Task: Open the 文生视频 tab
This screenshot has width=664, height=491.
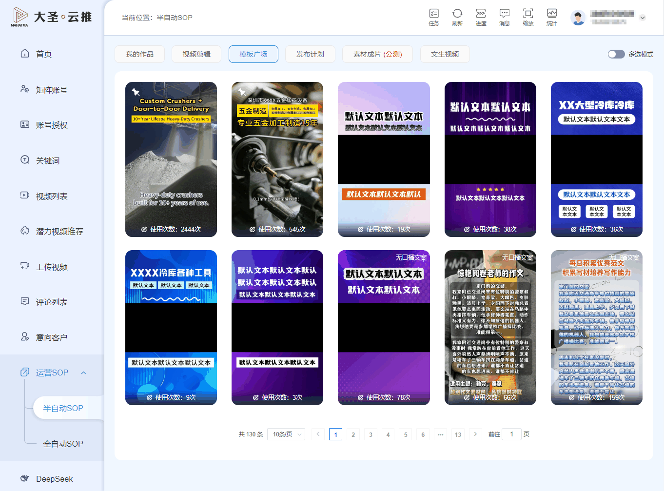Action: pos(445,54)
